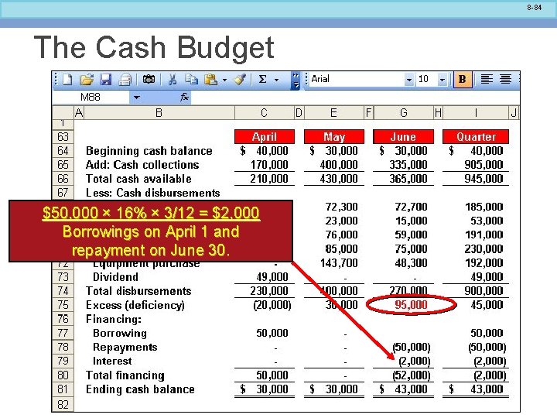Select the Format Painter brush icon

[x=240, y=79]
